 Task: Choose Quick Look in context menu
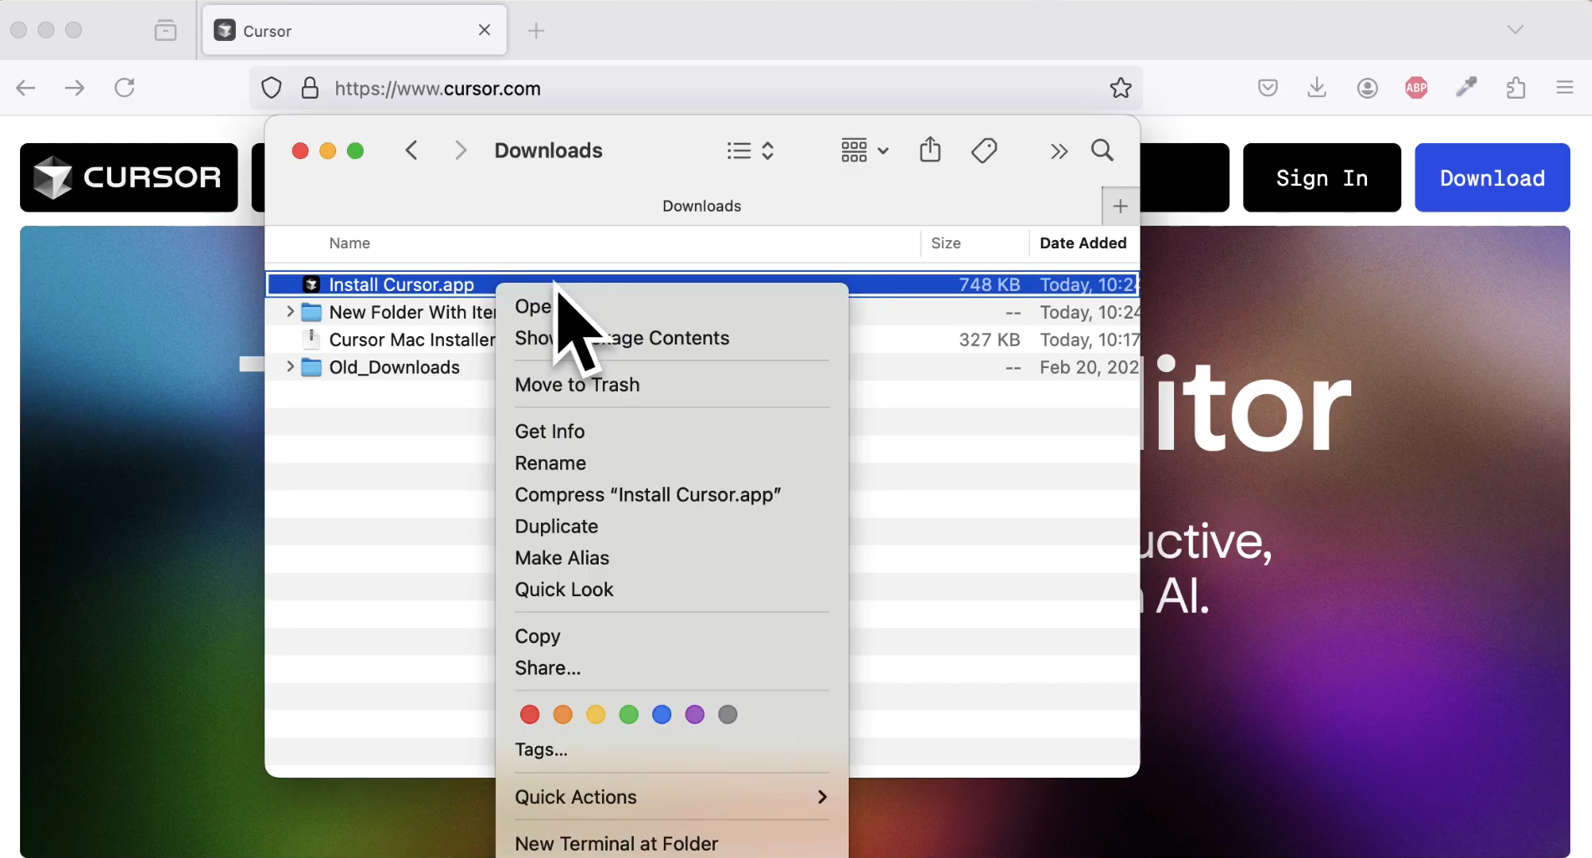(564, 590)
